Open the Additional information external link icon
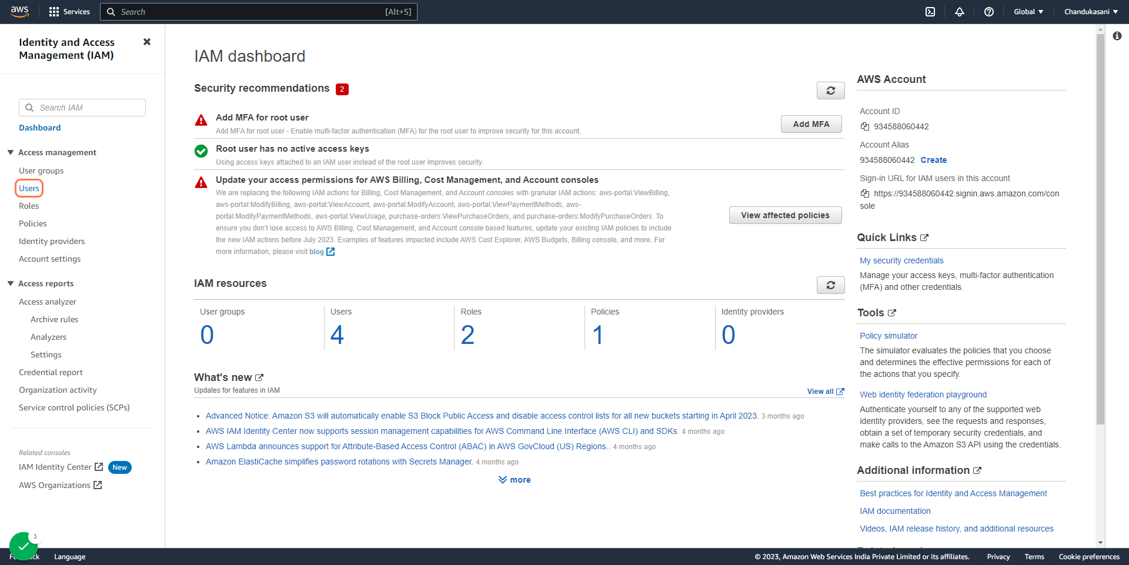Image resolution: width=1129 pixels, height=565 pixels. 977,470
